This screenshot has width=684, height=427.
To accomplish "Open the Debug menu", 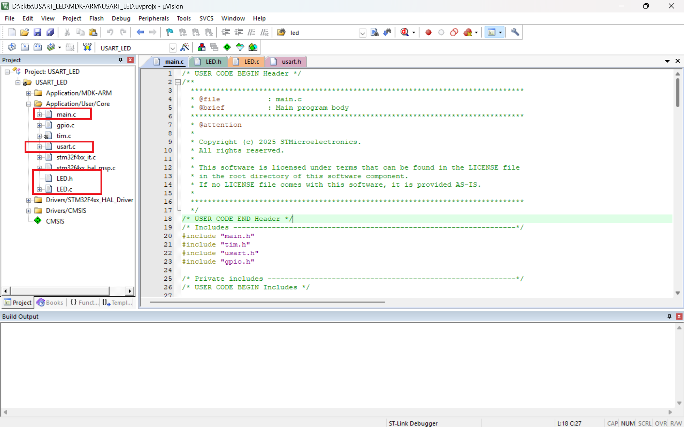I will pyautogui.click(x=121, y=18).
